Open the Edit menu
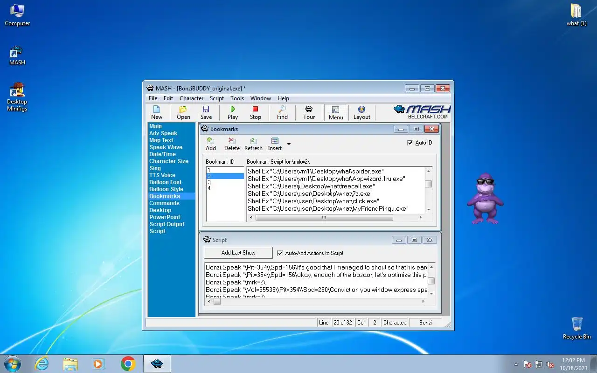This screenshot has width=597, height=373. pyautogui.click(x=168, y=98)
